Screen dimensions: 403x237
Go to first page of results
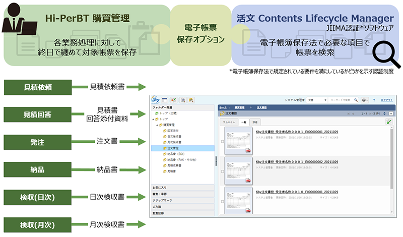[349, 113]
